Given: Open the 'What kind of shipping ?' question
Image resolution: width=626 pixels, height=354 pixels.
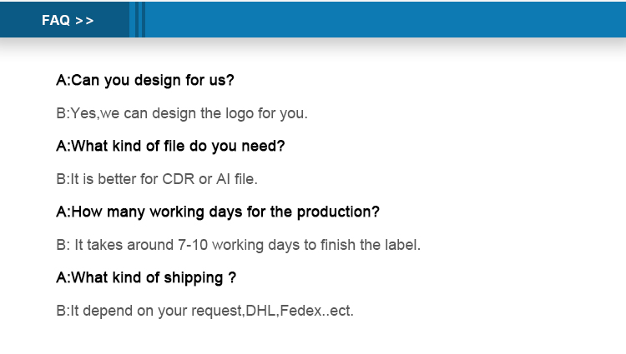Looking at the screenshot, I should click(x=146, y=277).
